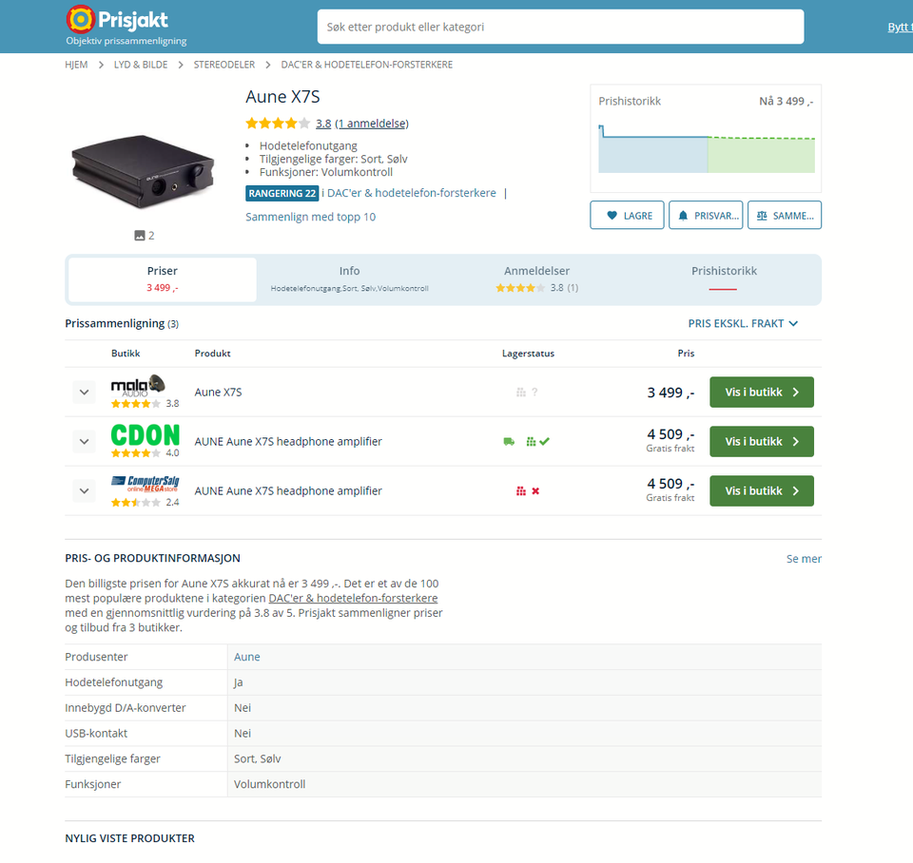Click the Butikk column header
This screenshot has height=863, width=913.
tap(126, 354)
